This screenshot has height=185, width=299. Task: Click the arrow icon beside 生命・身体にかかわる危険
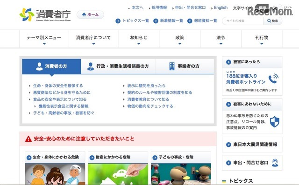coord(29,158)
